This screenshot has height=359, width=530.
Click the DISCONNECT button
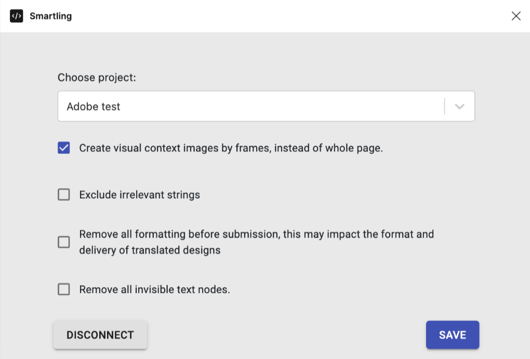[x=100, y=335]
